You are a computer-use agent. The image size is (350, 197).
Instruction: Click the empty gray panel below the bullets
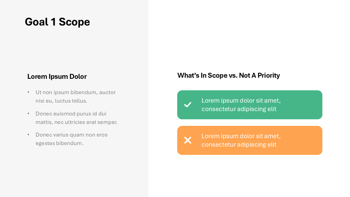click(x=74, y=172)
